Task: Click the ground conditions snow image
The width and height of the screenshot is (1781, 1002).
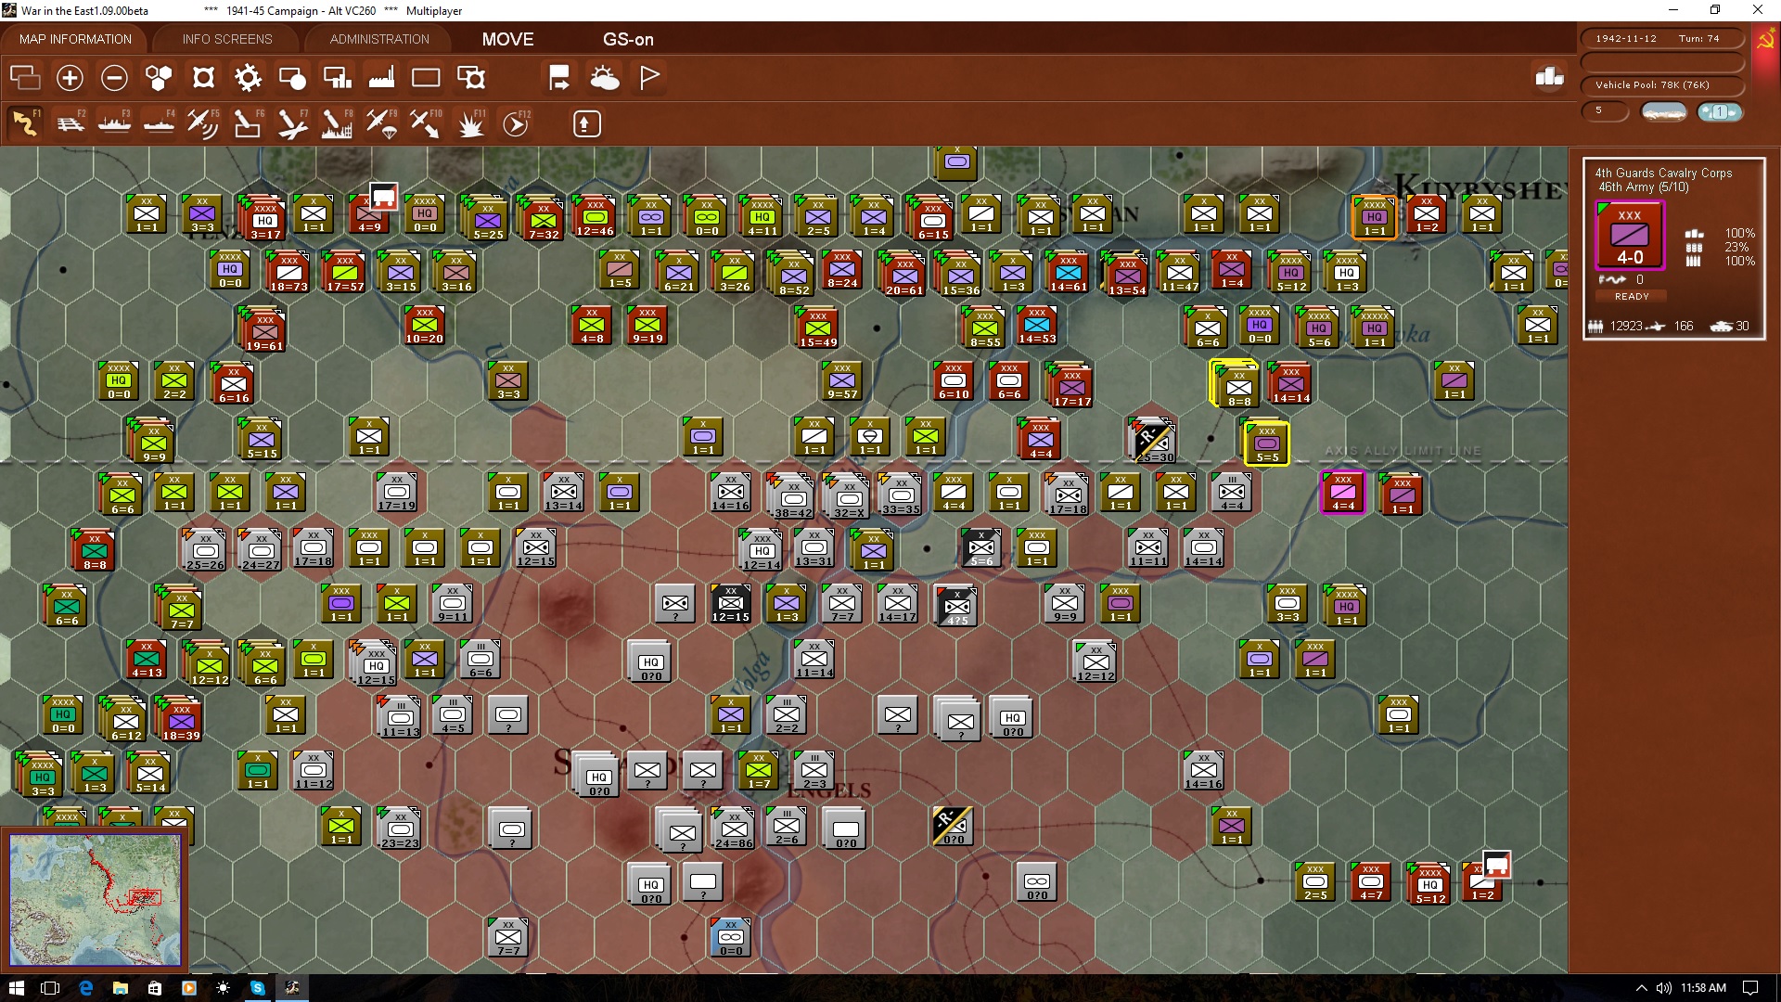Action: tap(1663, 112)
